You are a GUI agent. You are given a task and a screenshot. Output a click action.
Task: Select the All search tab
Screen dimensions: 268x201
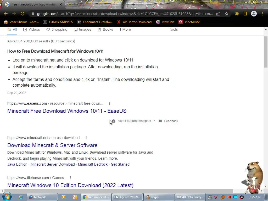coord(12,30)
